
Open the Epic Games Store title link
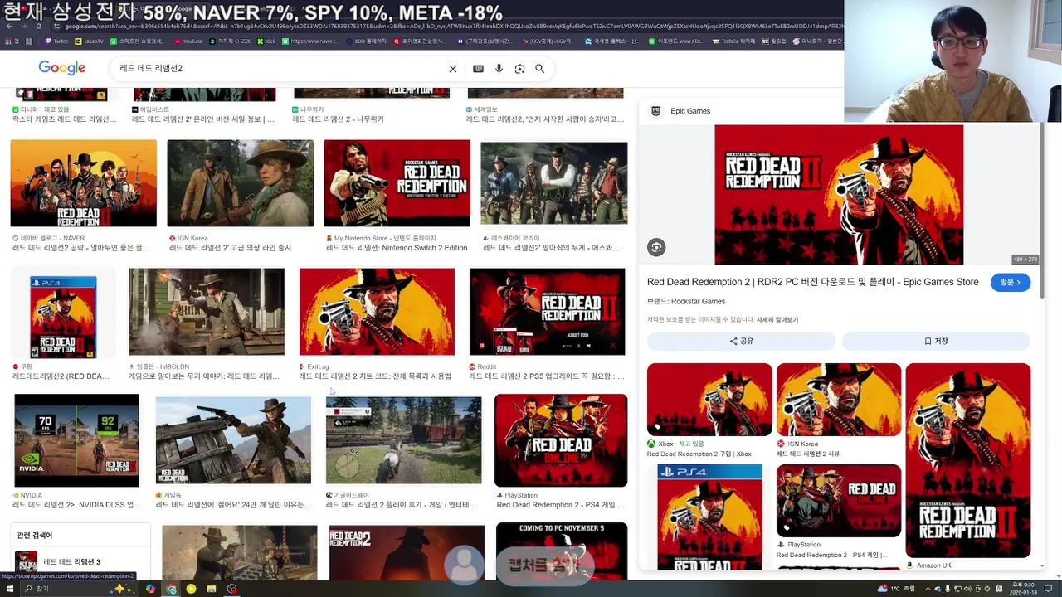[x=812, y=282]
